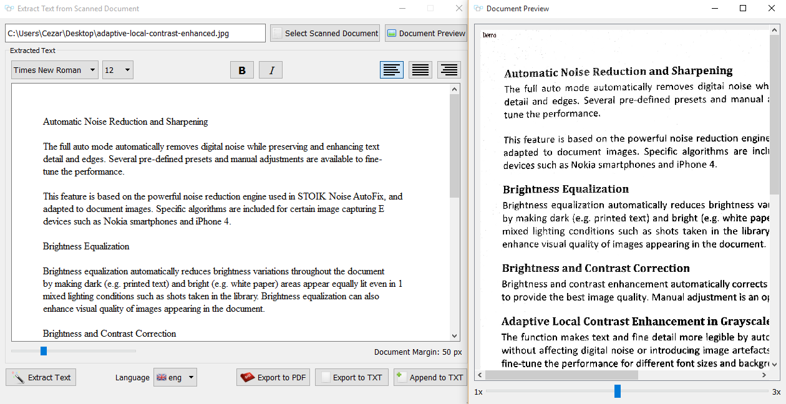The width and height of the screenshot is (786, 404).
Task: Click Document Preview scroll down arrow
Action: [775, 365]
